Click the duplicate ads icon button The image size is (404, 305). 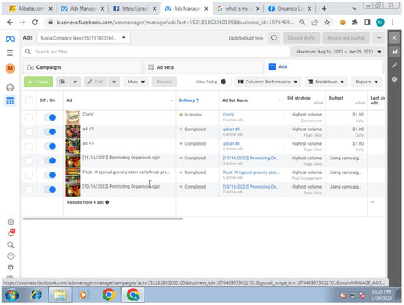pyautogui.click(x=62, y=82)
